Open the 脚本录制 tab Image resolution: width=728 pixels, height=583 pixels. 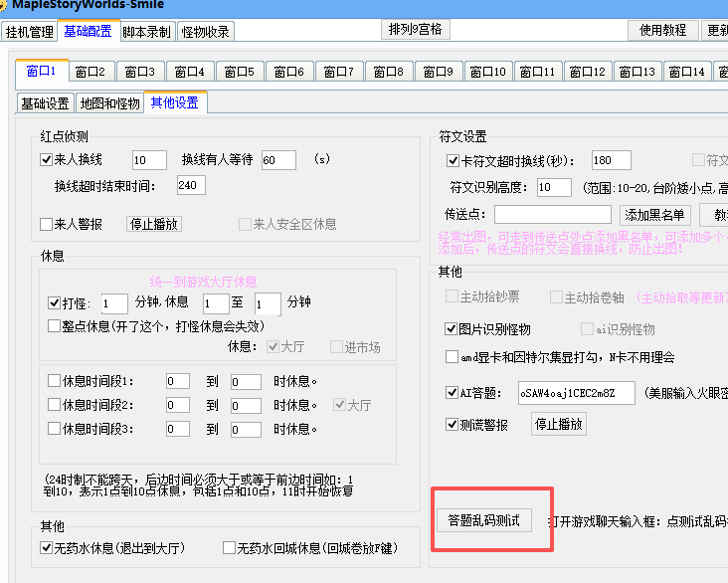tap(147, 32)
